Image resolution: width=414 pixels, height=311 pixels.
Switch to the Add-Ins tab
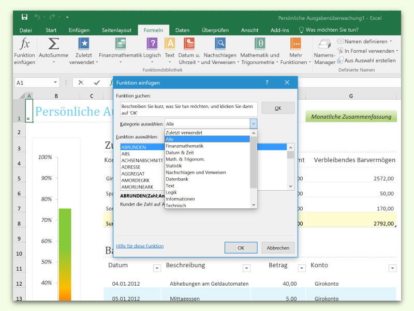(279, 30)
